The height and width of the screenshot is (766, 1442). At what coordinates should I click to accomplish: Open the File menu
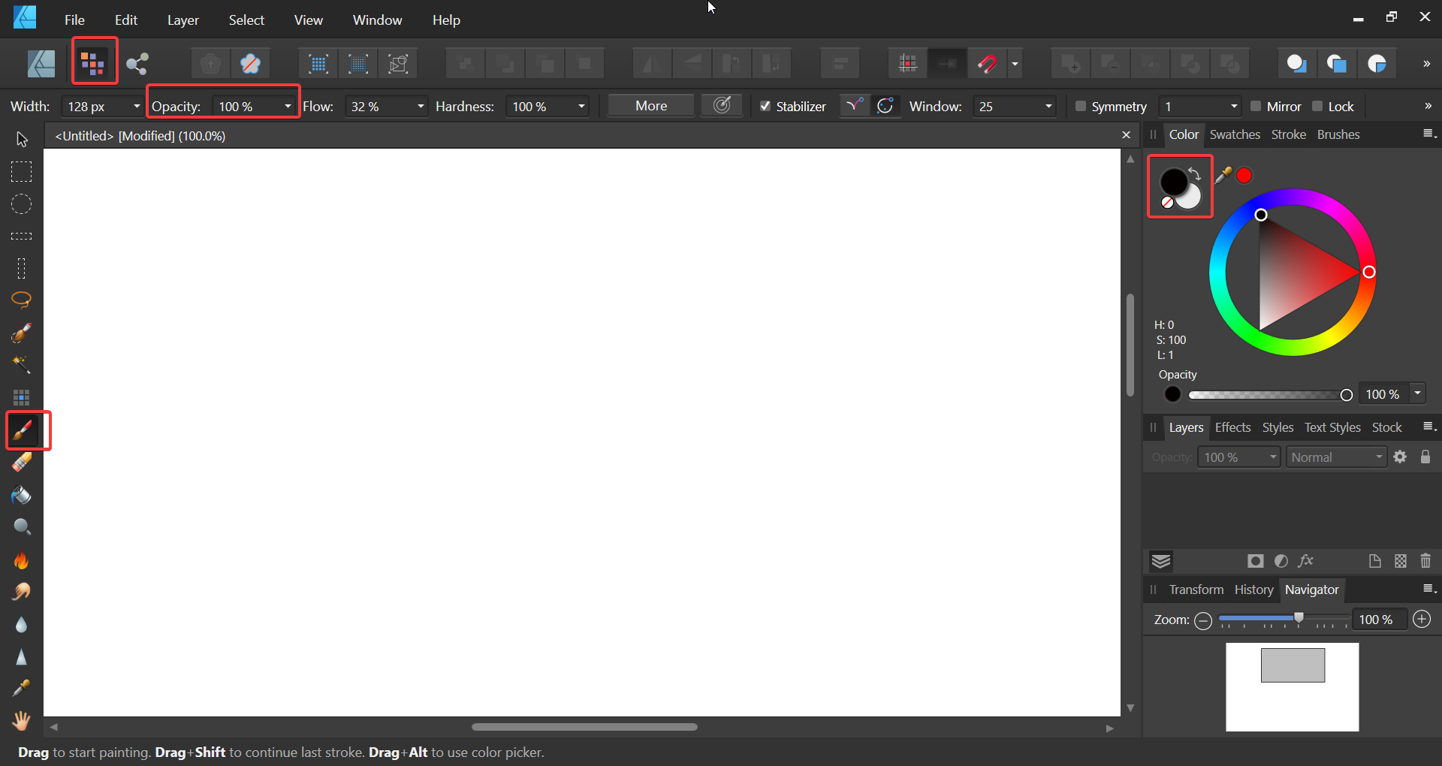(x=74, y=20)
